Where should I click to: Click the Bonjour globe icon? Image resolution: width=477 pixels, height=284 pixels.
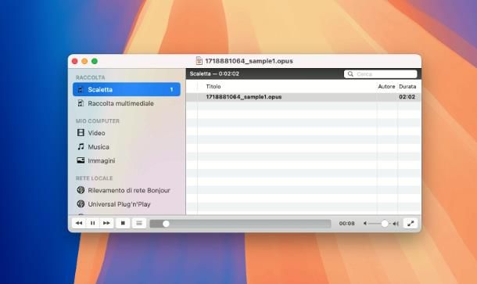click(x=81, y=190)
